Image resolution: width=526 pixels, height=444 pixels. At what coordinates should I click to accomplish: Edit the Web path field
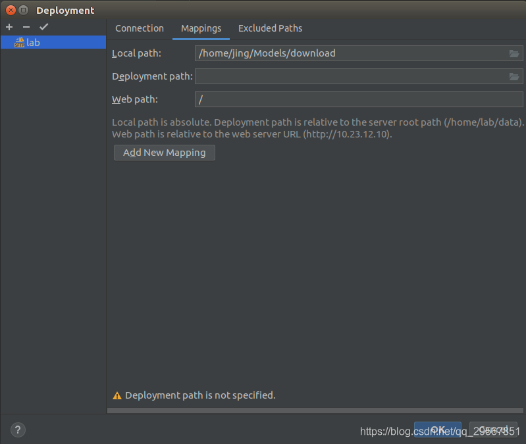[x=359, y=99]
